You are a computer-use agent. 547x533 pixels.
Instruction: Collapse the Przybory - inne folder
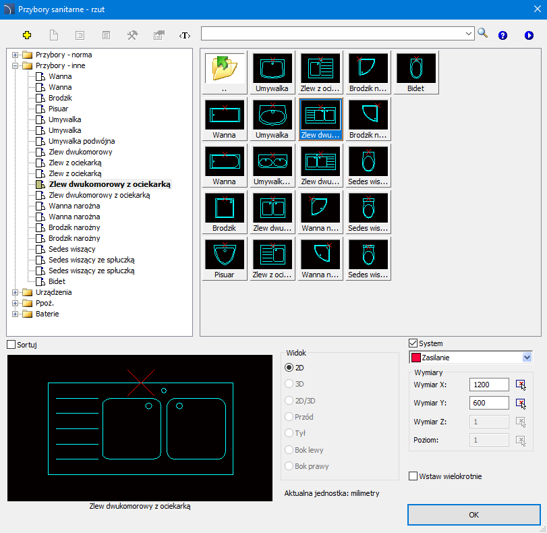16,65
